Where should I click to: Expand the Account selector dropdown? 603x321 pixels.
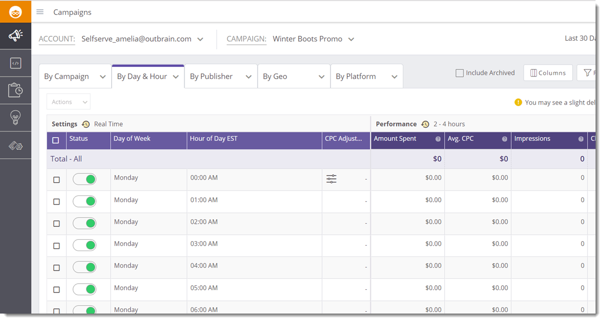tap(200, 39)
